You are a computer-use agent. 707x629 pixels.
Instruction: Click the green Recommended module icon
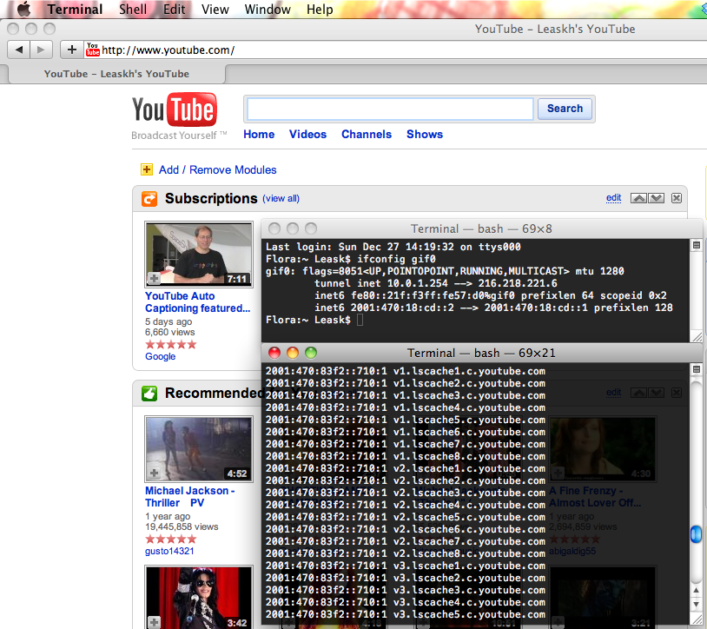point(149,394)
